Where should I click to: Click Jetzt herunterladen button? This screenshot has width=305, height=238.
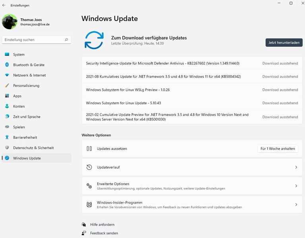284,42
